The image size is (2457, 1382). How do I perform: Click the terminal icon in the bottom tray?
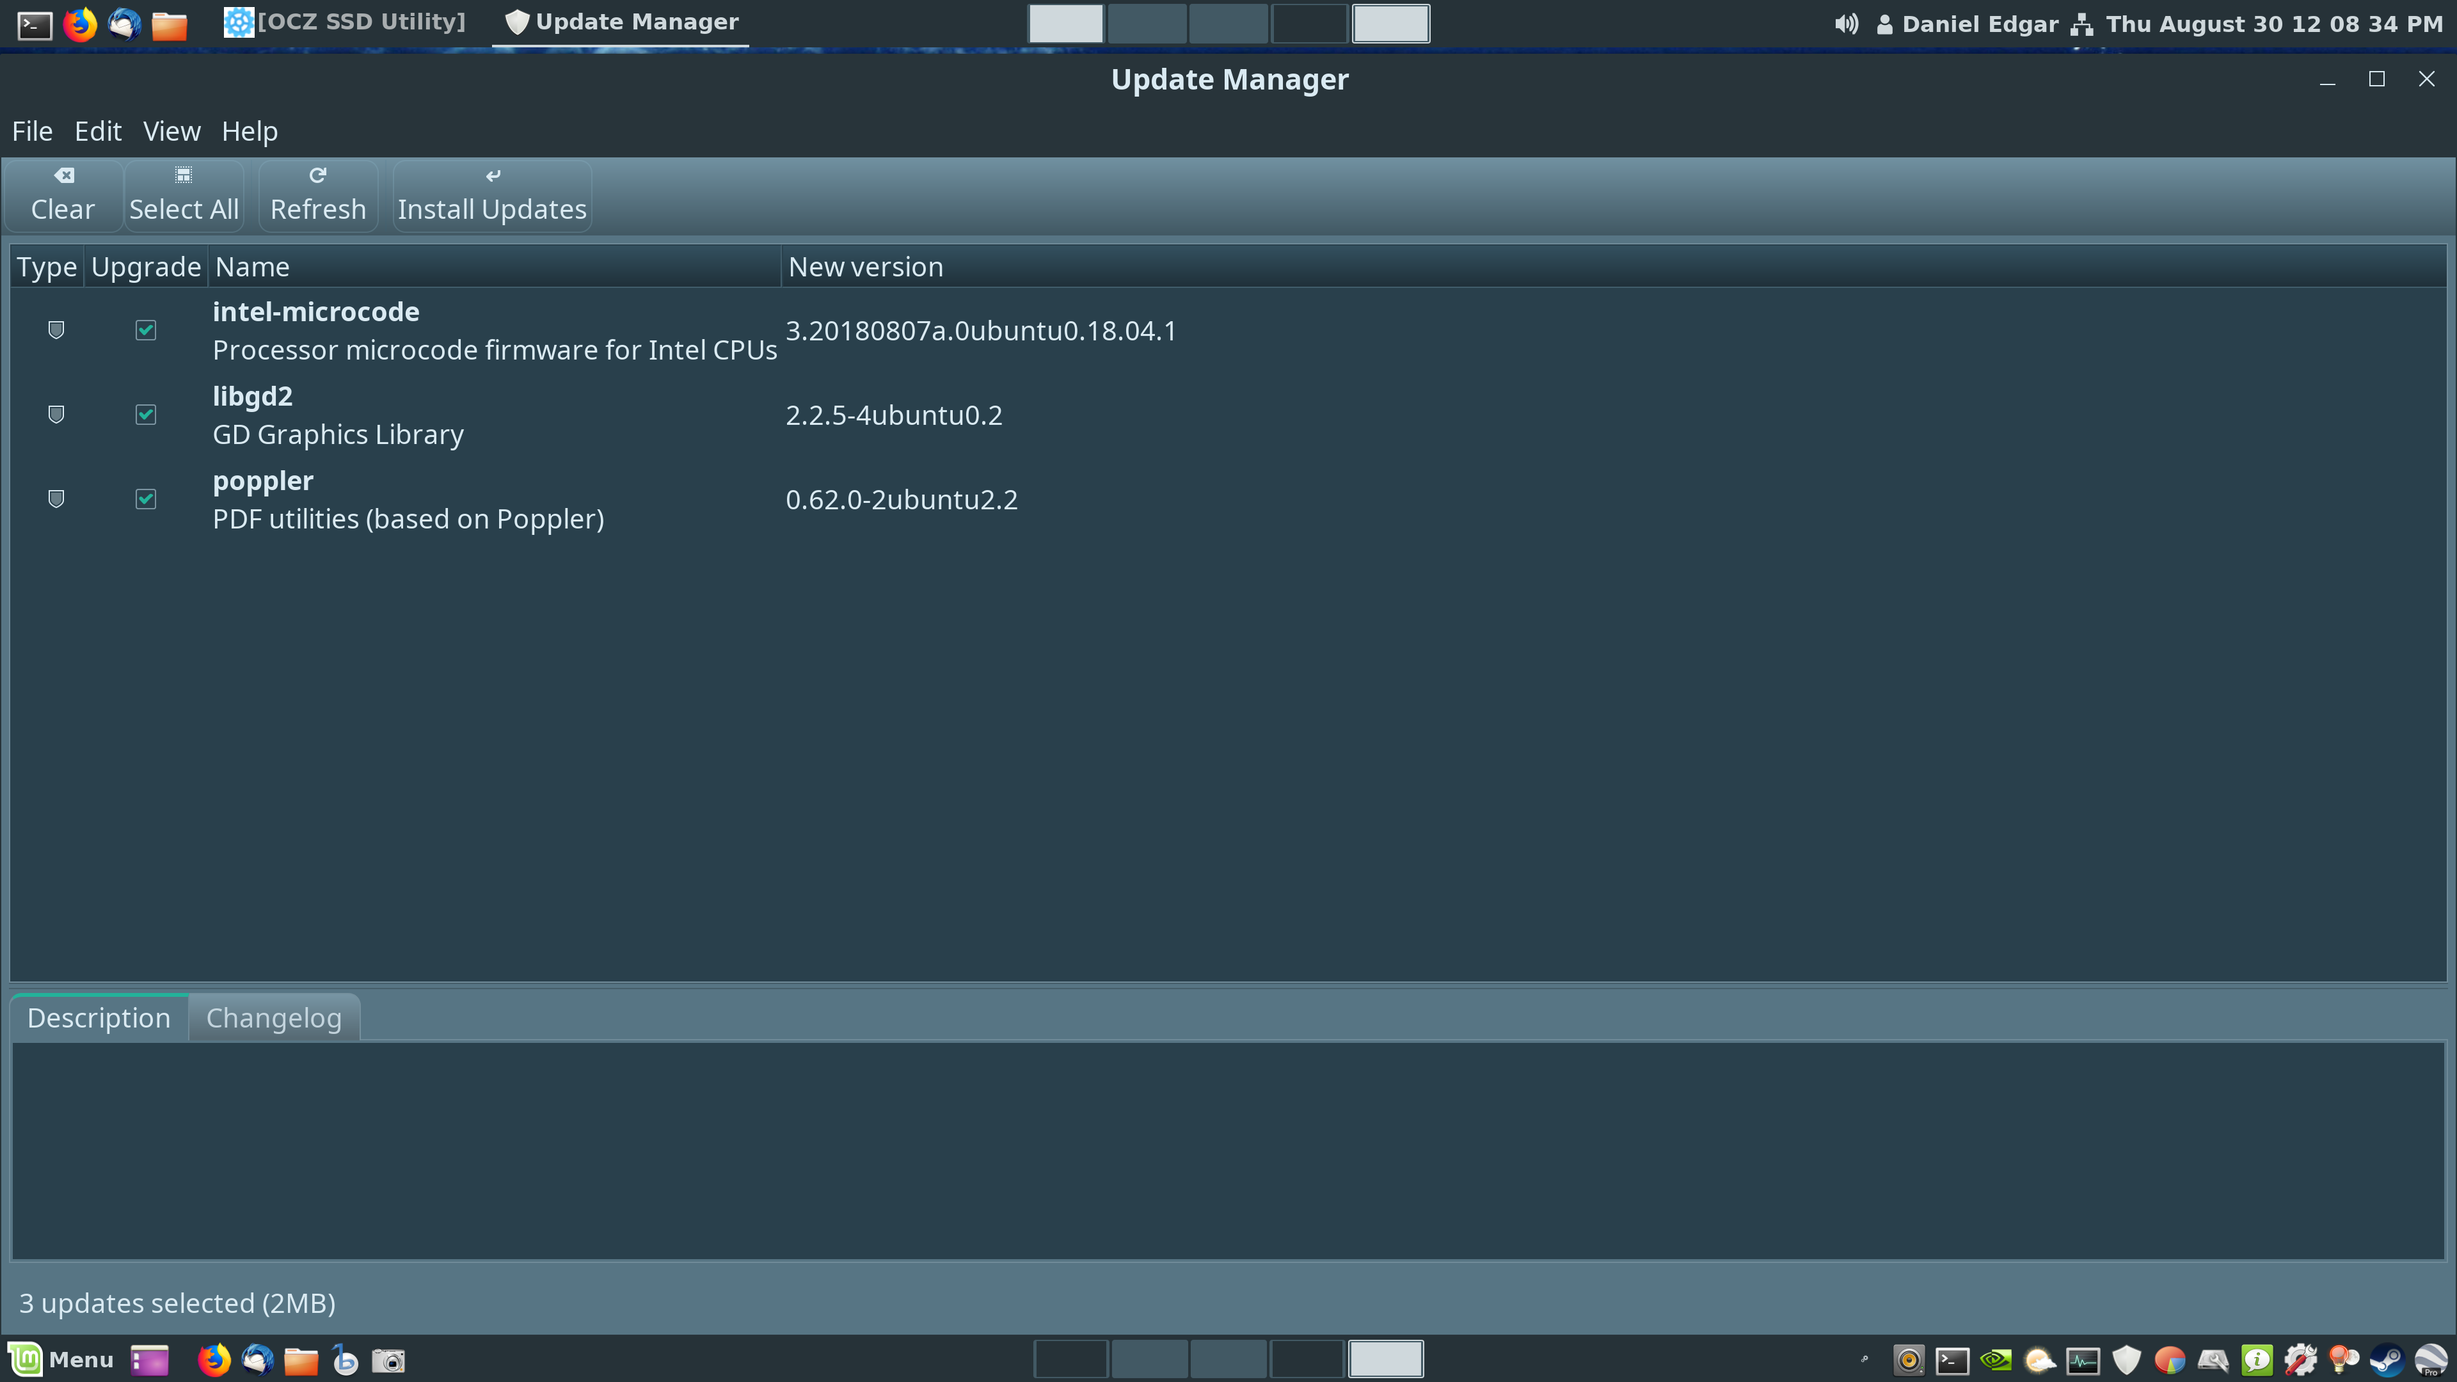coord(1952,1360)
